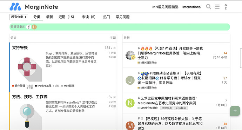Open the iPadOS故障 subcategory

(x=43, y=86)
